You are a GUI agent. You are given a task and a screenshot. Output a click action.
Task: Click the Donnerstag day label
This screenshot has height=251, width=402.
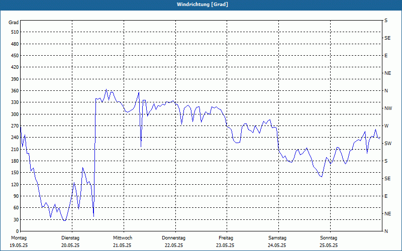173,238
